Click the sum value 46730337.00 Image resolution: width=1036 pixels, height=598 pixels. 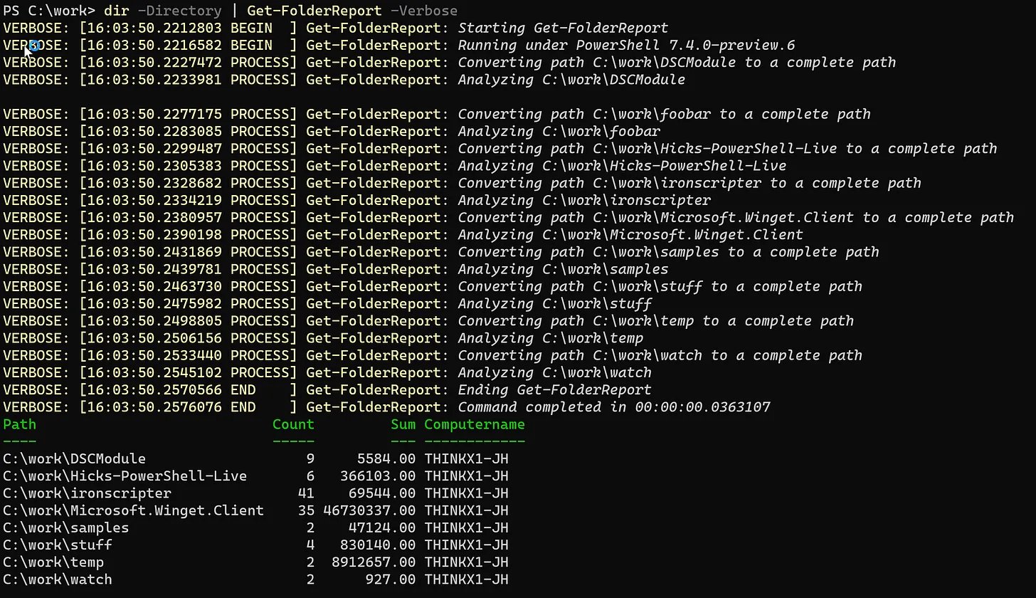coord(369,510)
